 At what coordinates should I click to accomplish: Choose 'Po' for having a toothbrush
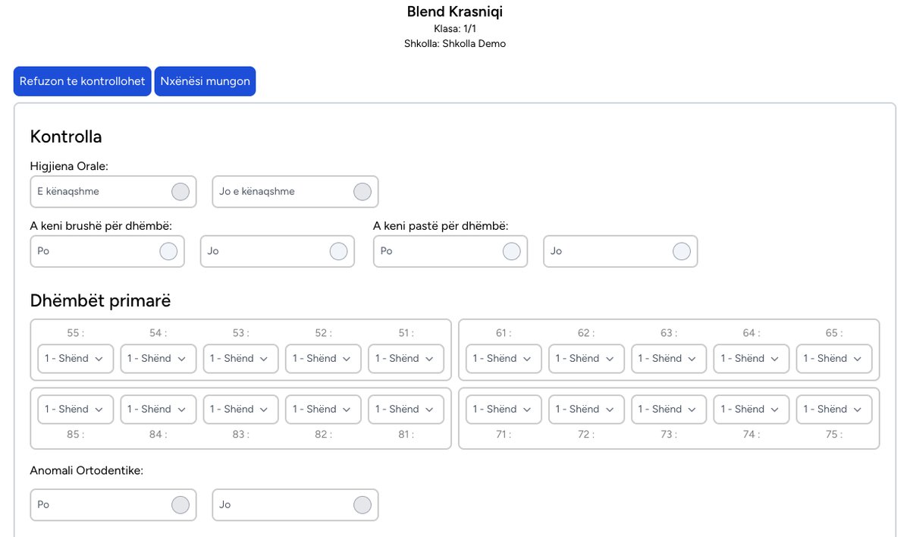click(x=107, y=251)
